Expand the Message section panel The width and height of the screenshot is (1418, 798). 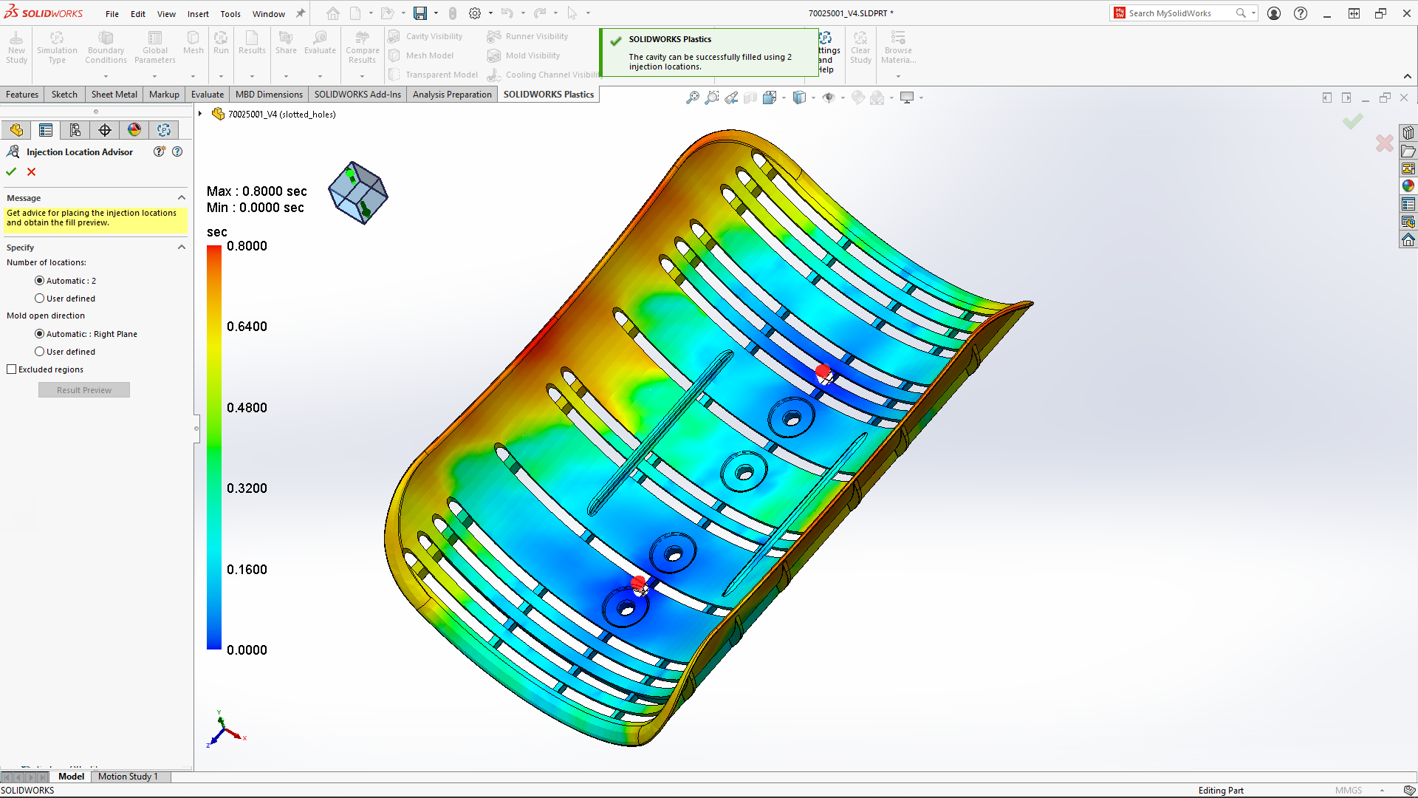(182, 197)
